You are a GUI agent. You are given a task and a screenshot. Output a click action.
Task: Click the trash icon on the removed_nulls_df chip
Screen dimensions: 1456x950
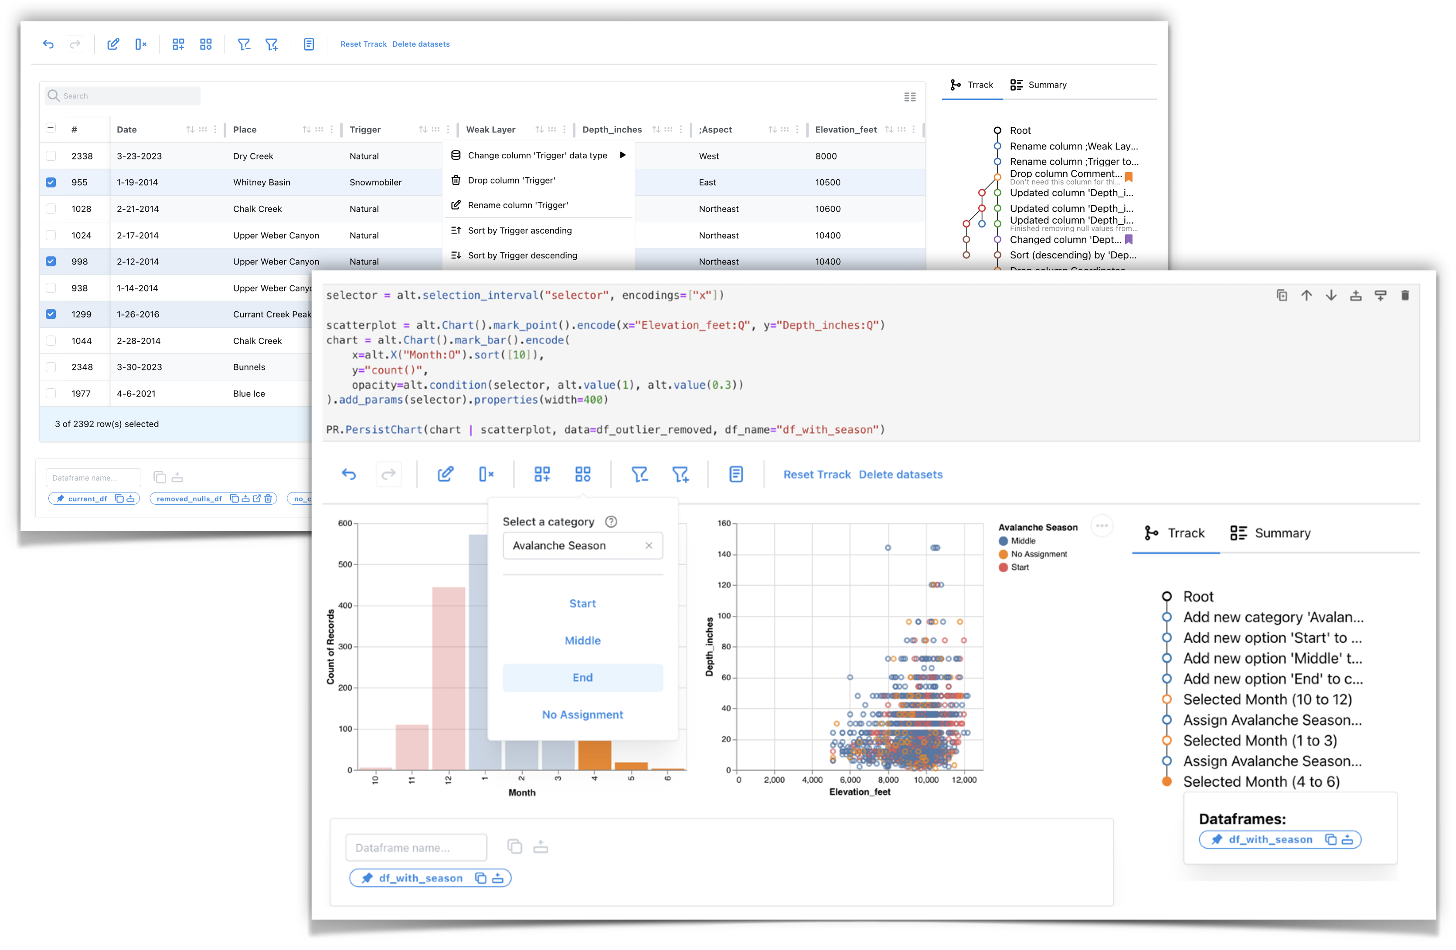tap(268, 499)
